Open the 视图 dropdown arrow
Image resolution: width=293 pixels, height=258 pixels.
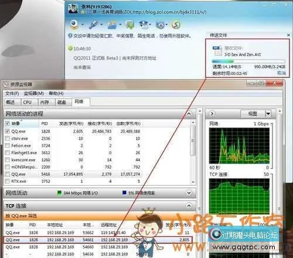tap(268, 114)
